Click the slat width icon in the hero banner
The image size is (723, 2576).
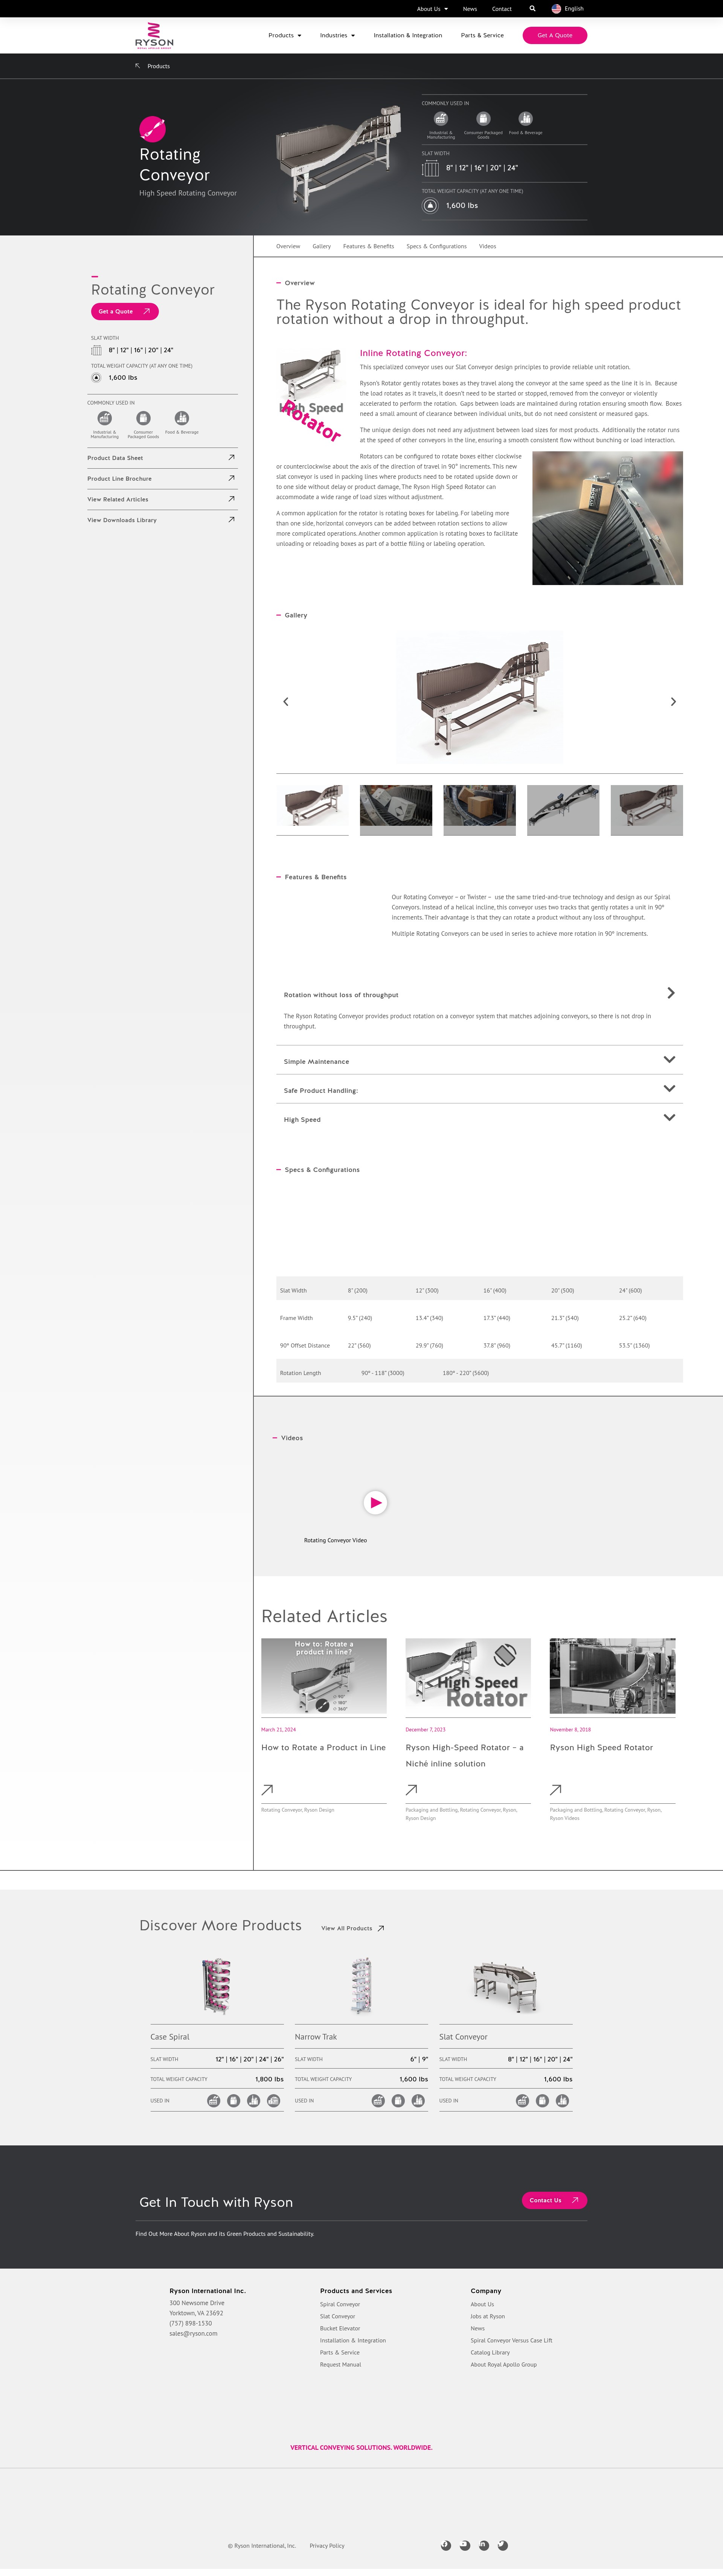click(430, 168)
